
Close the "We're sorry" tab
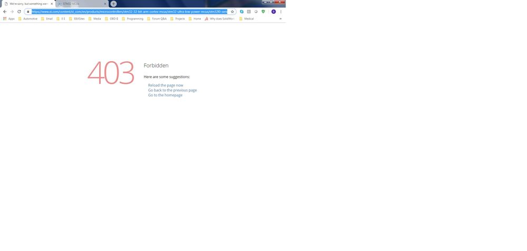(52, 4)
